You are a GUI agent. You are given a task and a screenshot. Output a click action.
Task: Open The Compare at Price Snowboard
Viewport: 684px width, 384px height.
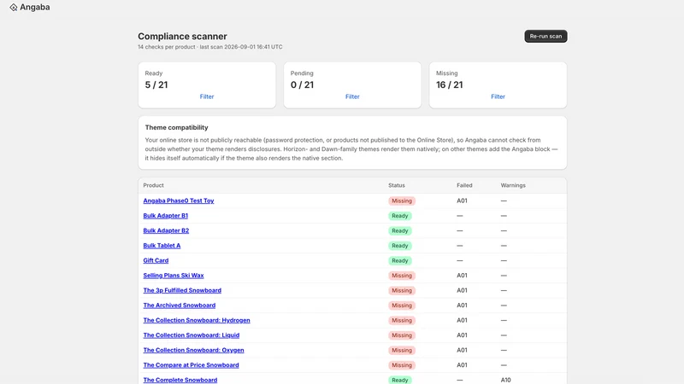(x=191, y=365)
